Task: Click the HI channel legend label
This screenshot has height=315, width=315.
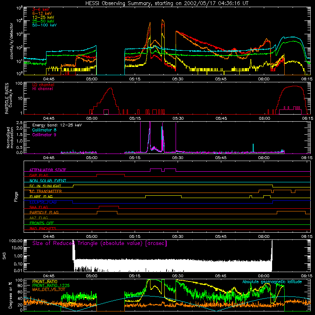Action: point(43,89)
